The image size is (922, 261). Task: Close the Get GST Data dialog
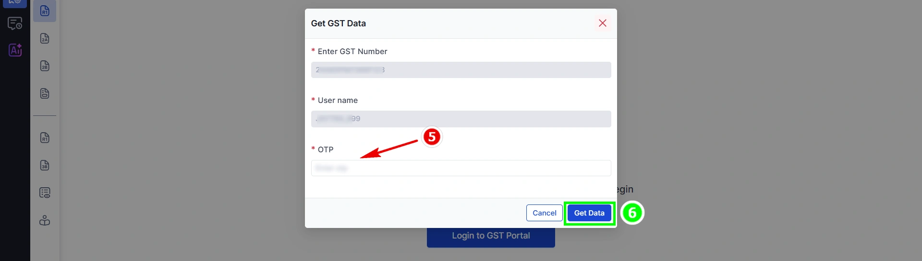603,23
